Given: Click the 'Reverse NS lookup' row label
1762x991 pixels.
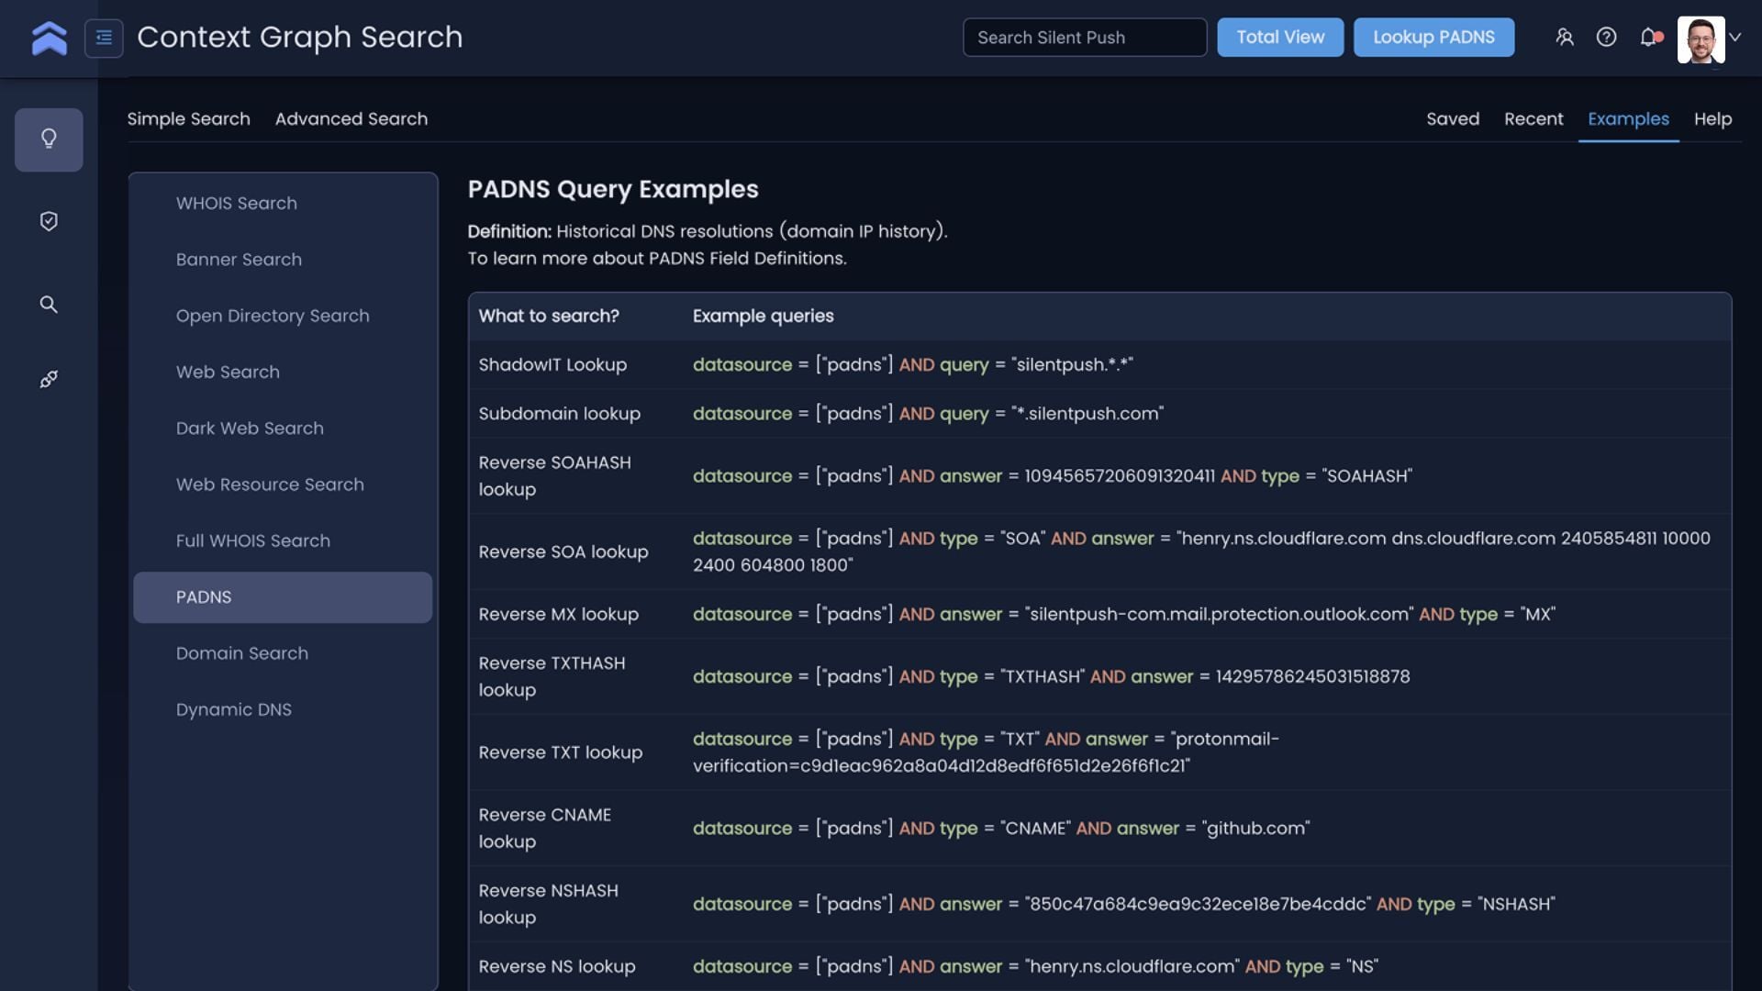Looking at the screenshot, I should pyautogui.click(x=556, y=967).
